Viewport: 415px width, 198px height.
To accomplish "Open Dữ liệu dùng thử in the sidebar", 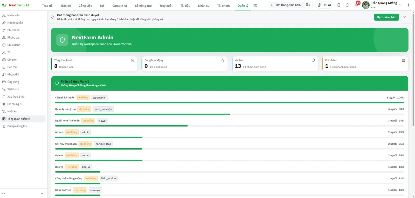I will click(23, 126).
